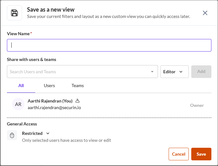Click the lock icon under General Access

click(x=12, y=135)
